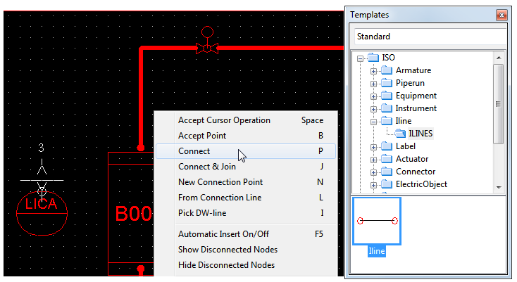
Task: Close the Templates panel
Action: [502, 14]
